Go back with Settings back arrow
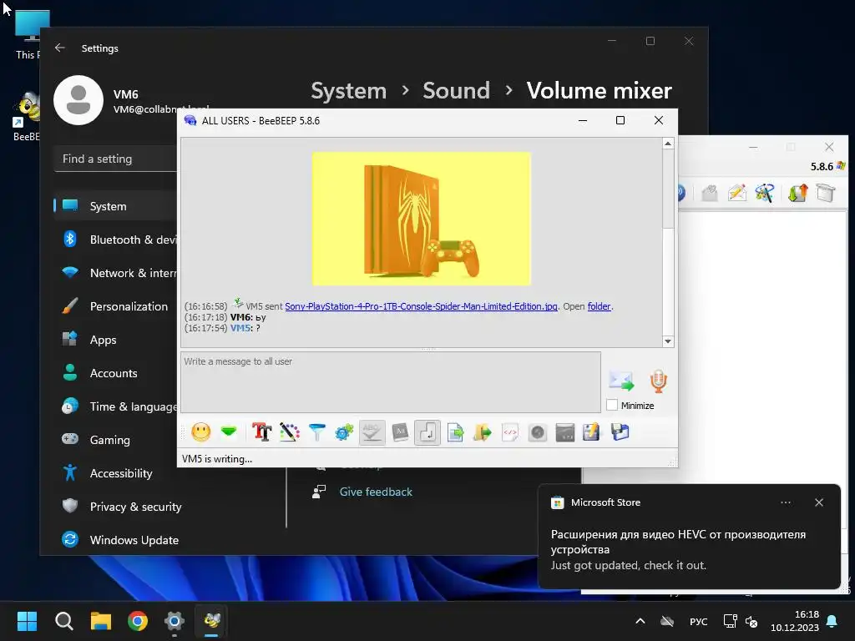The image size is (855, 641). (x=60, y=48)
